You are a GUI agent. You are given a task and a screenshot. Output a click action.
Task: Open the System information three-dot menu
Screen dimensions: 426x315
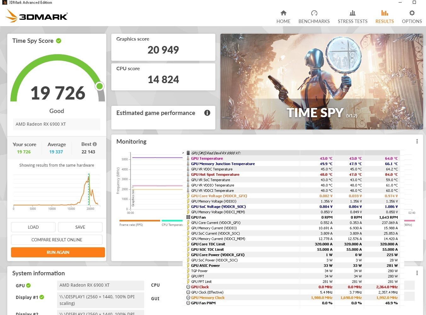tap(417, 273)
